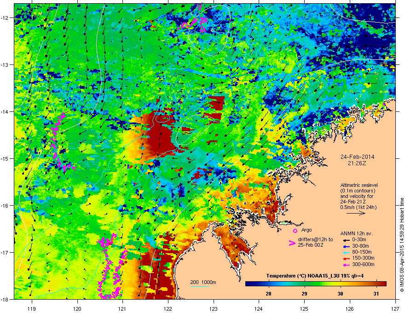Click the '31' color bar tick label
The height and width of the screenshot is (313, 405).
(x=376, y=294)
